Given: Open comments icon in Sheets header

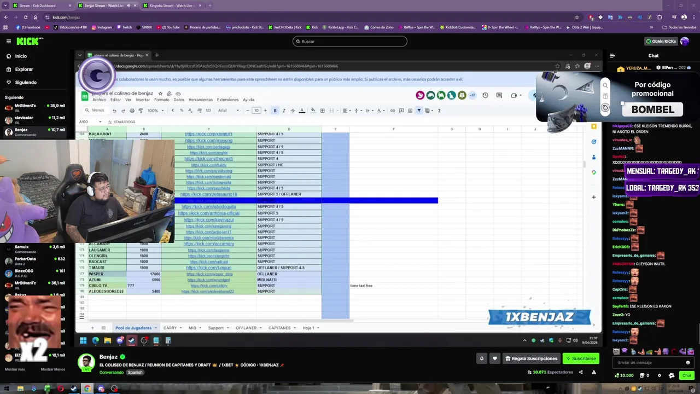Looking at the screenshot, I should tap(499, 95).
